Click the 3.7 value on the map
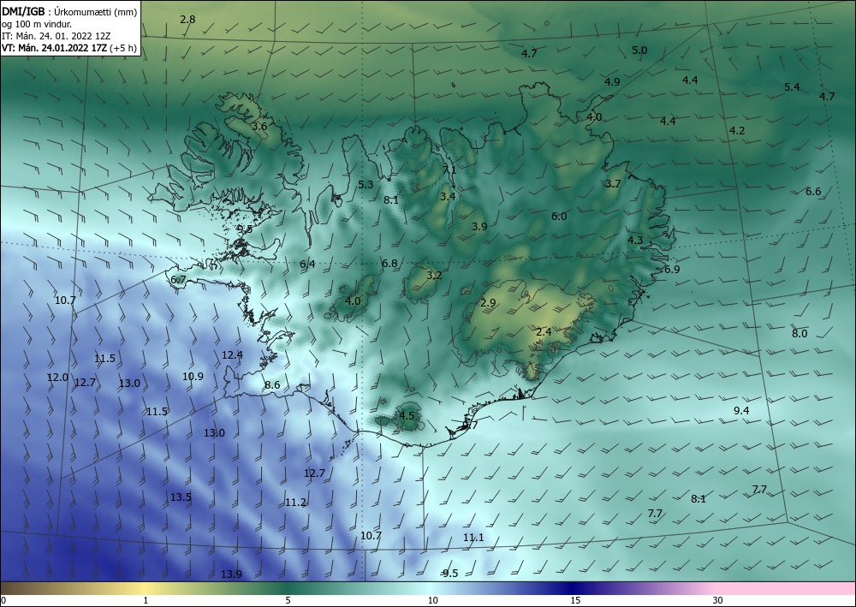The image size is (856, 607). click(613, 183)
